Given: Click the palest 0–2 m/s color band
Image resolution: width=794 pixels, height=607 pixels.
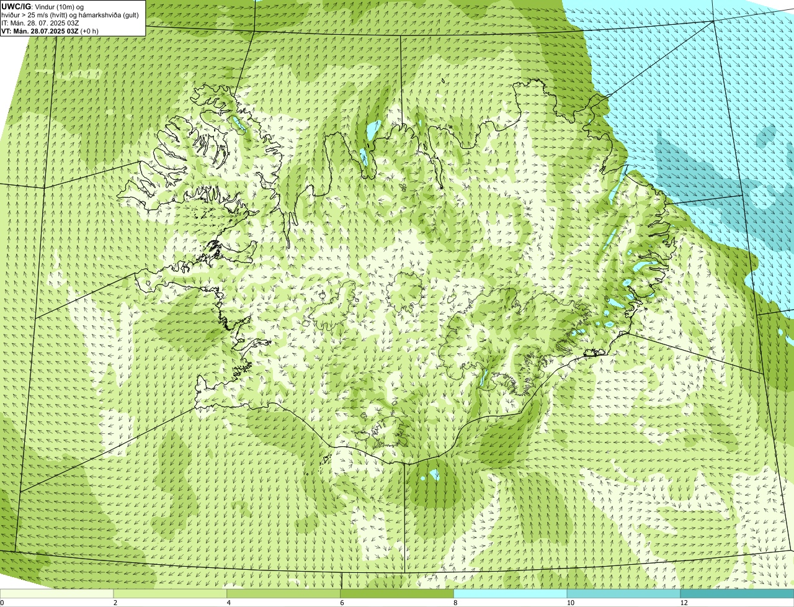Looking at the screenshot, I should pos(57,593).
